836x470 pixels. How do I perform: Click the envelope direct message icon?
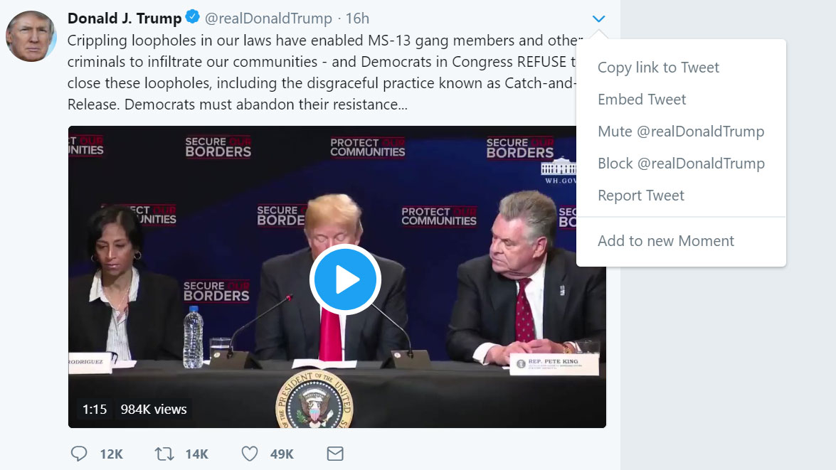tap(334, 454)
